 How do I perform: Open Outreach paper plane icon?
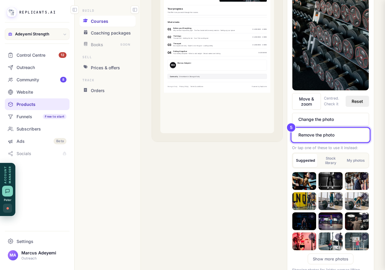(11, 67)
